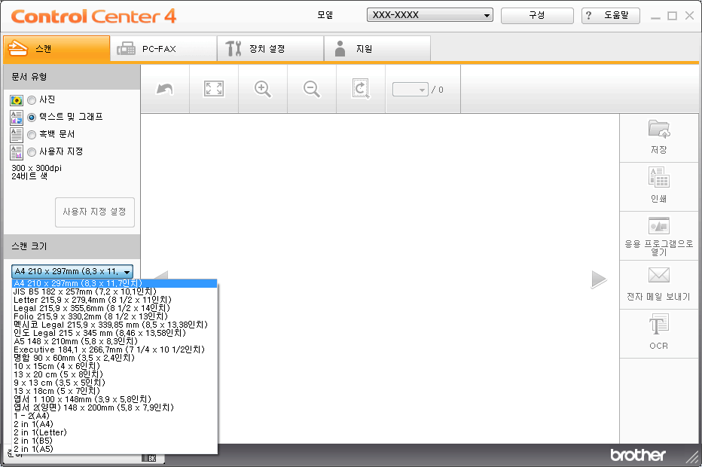Click the Control Center 4 logo
The image size is (702, 467).
pos(93,17)
